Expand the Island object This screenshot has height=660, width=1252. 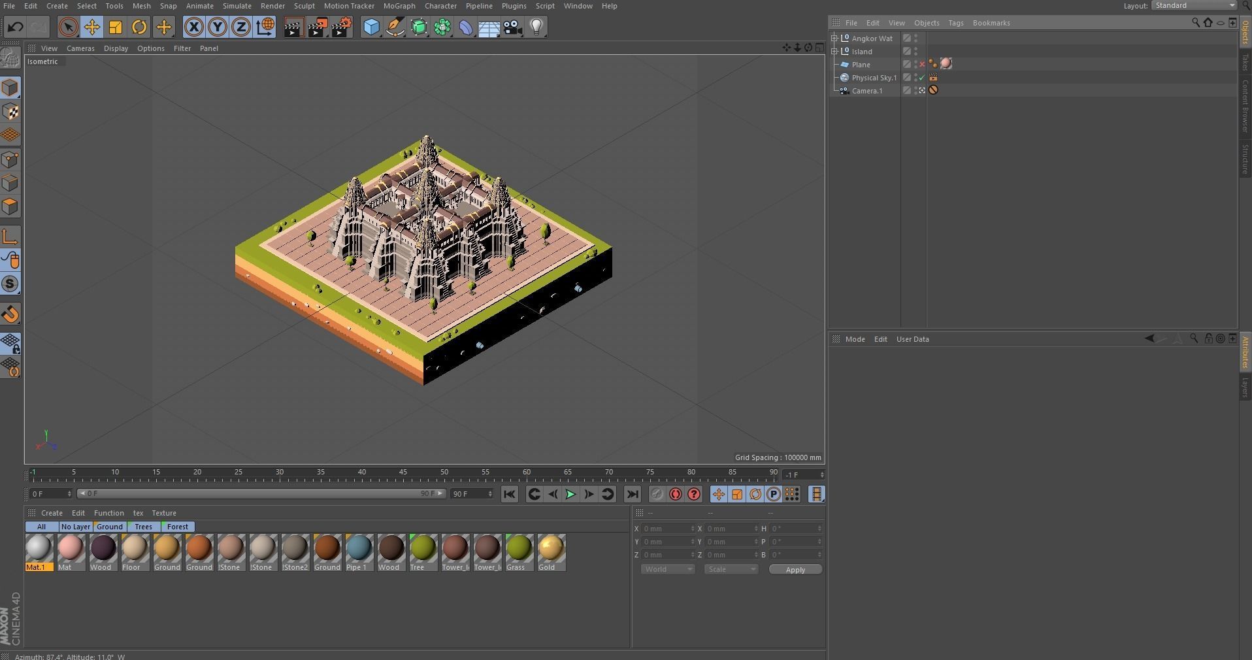point(834,51)
